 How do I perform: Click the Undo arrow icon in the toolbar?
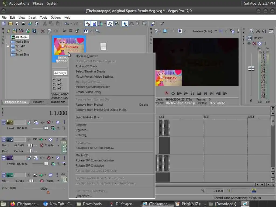click(66, 23)
